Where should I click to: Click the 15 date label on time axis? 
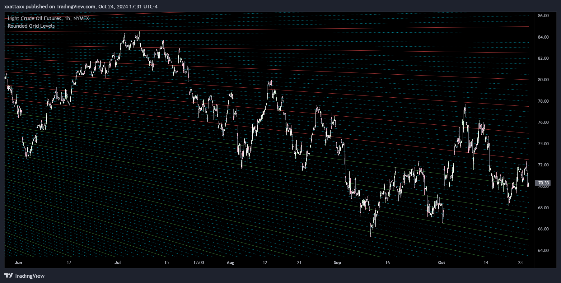tap(166, 262)
